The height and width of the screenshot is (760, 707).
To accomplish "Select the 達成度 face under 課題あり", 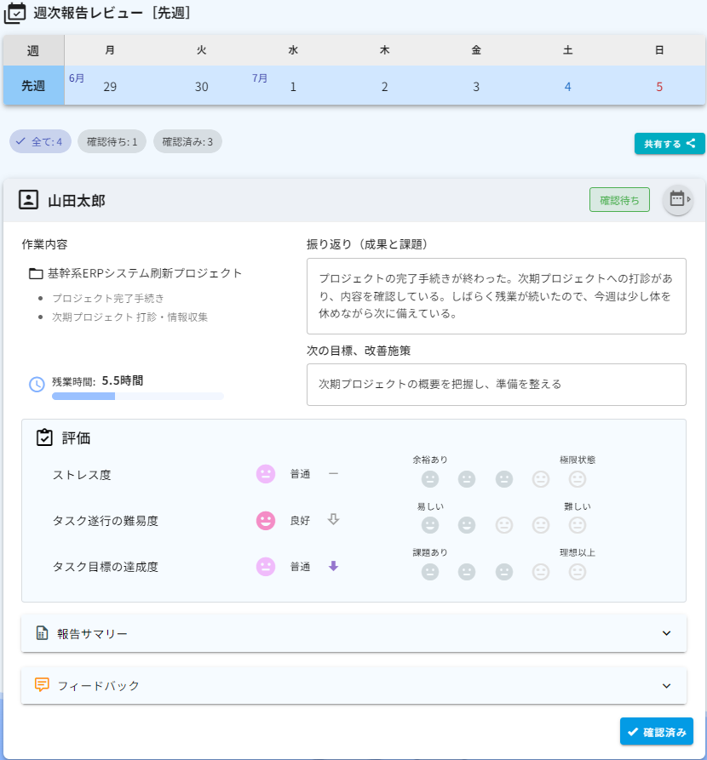I will click(x=430, y=572).
